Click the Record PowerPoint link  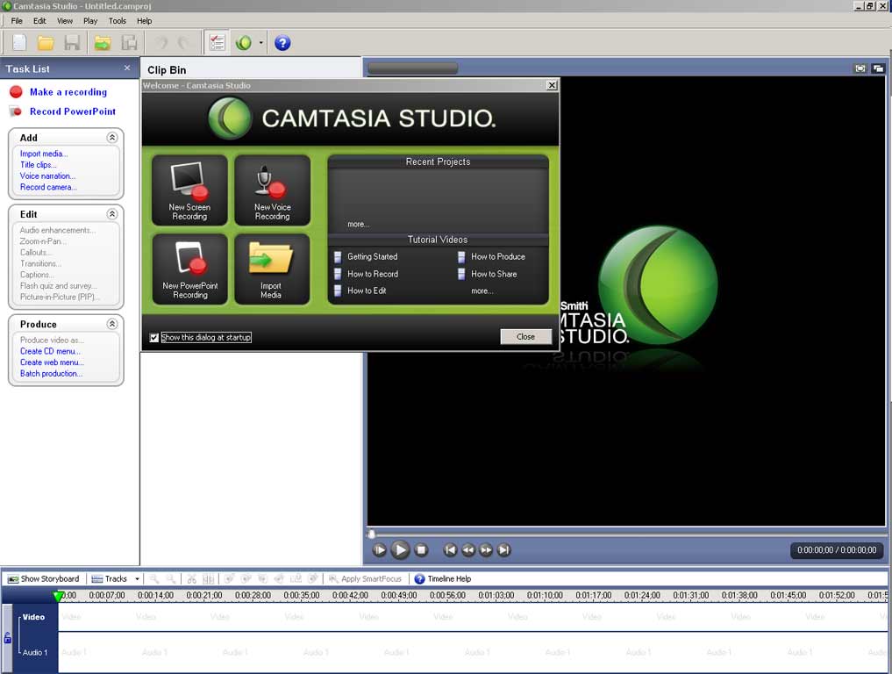tap(73, 111)
